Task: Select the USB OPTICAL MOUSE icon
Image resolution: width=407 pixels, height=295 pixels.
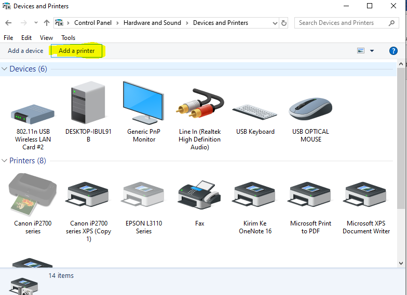Action: pos(310,109)
